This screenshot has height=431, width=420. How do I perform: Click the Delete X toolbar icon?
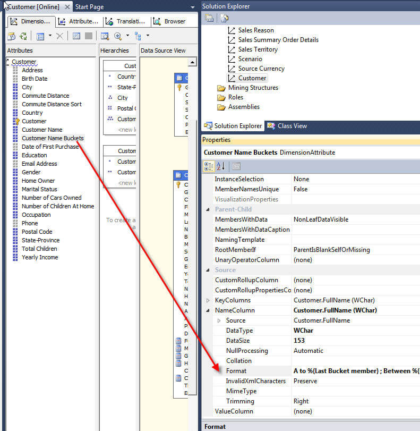tap(59, 36)
